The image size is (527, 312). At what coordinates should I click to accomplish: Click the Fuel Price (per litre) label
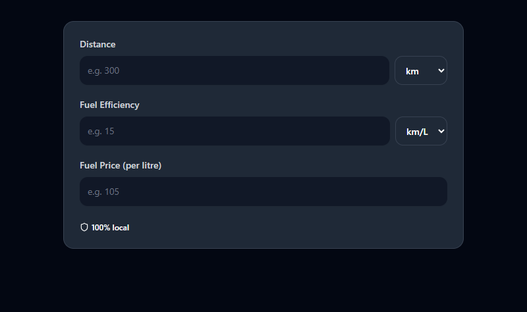pyautogui.click(x=121, y=166)
